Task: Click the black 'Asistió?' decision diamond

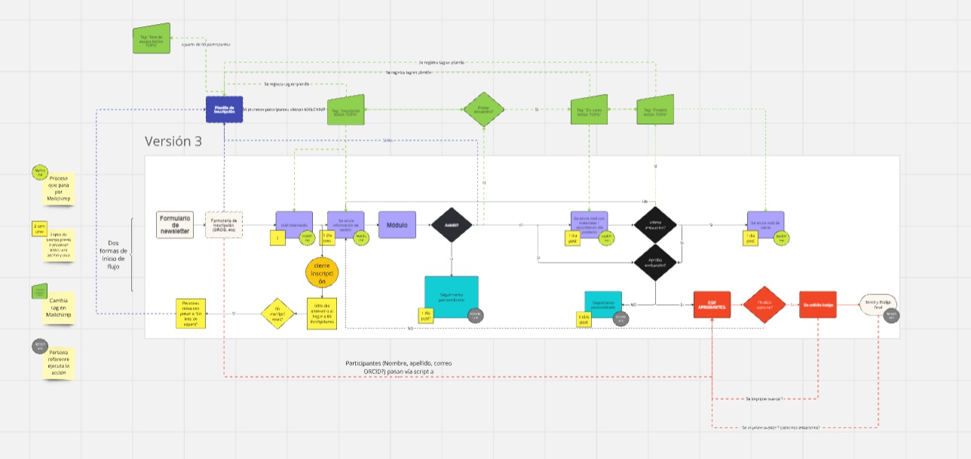Action: pos(451,224)
